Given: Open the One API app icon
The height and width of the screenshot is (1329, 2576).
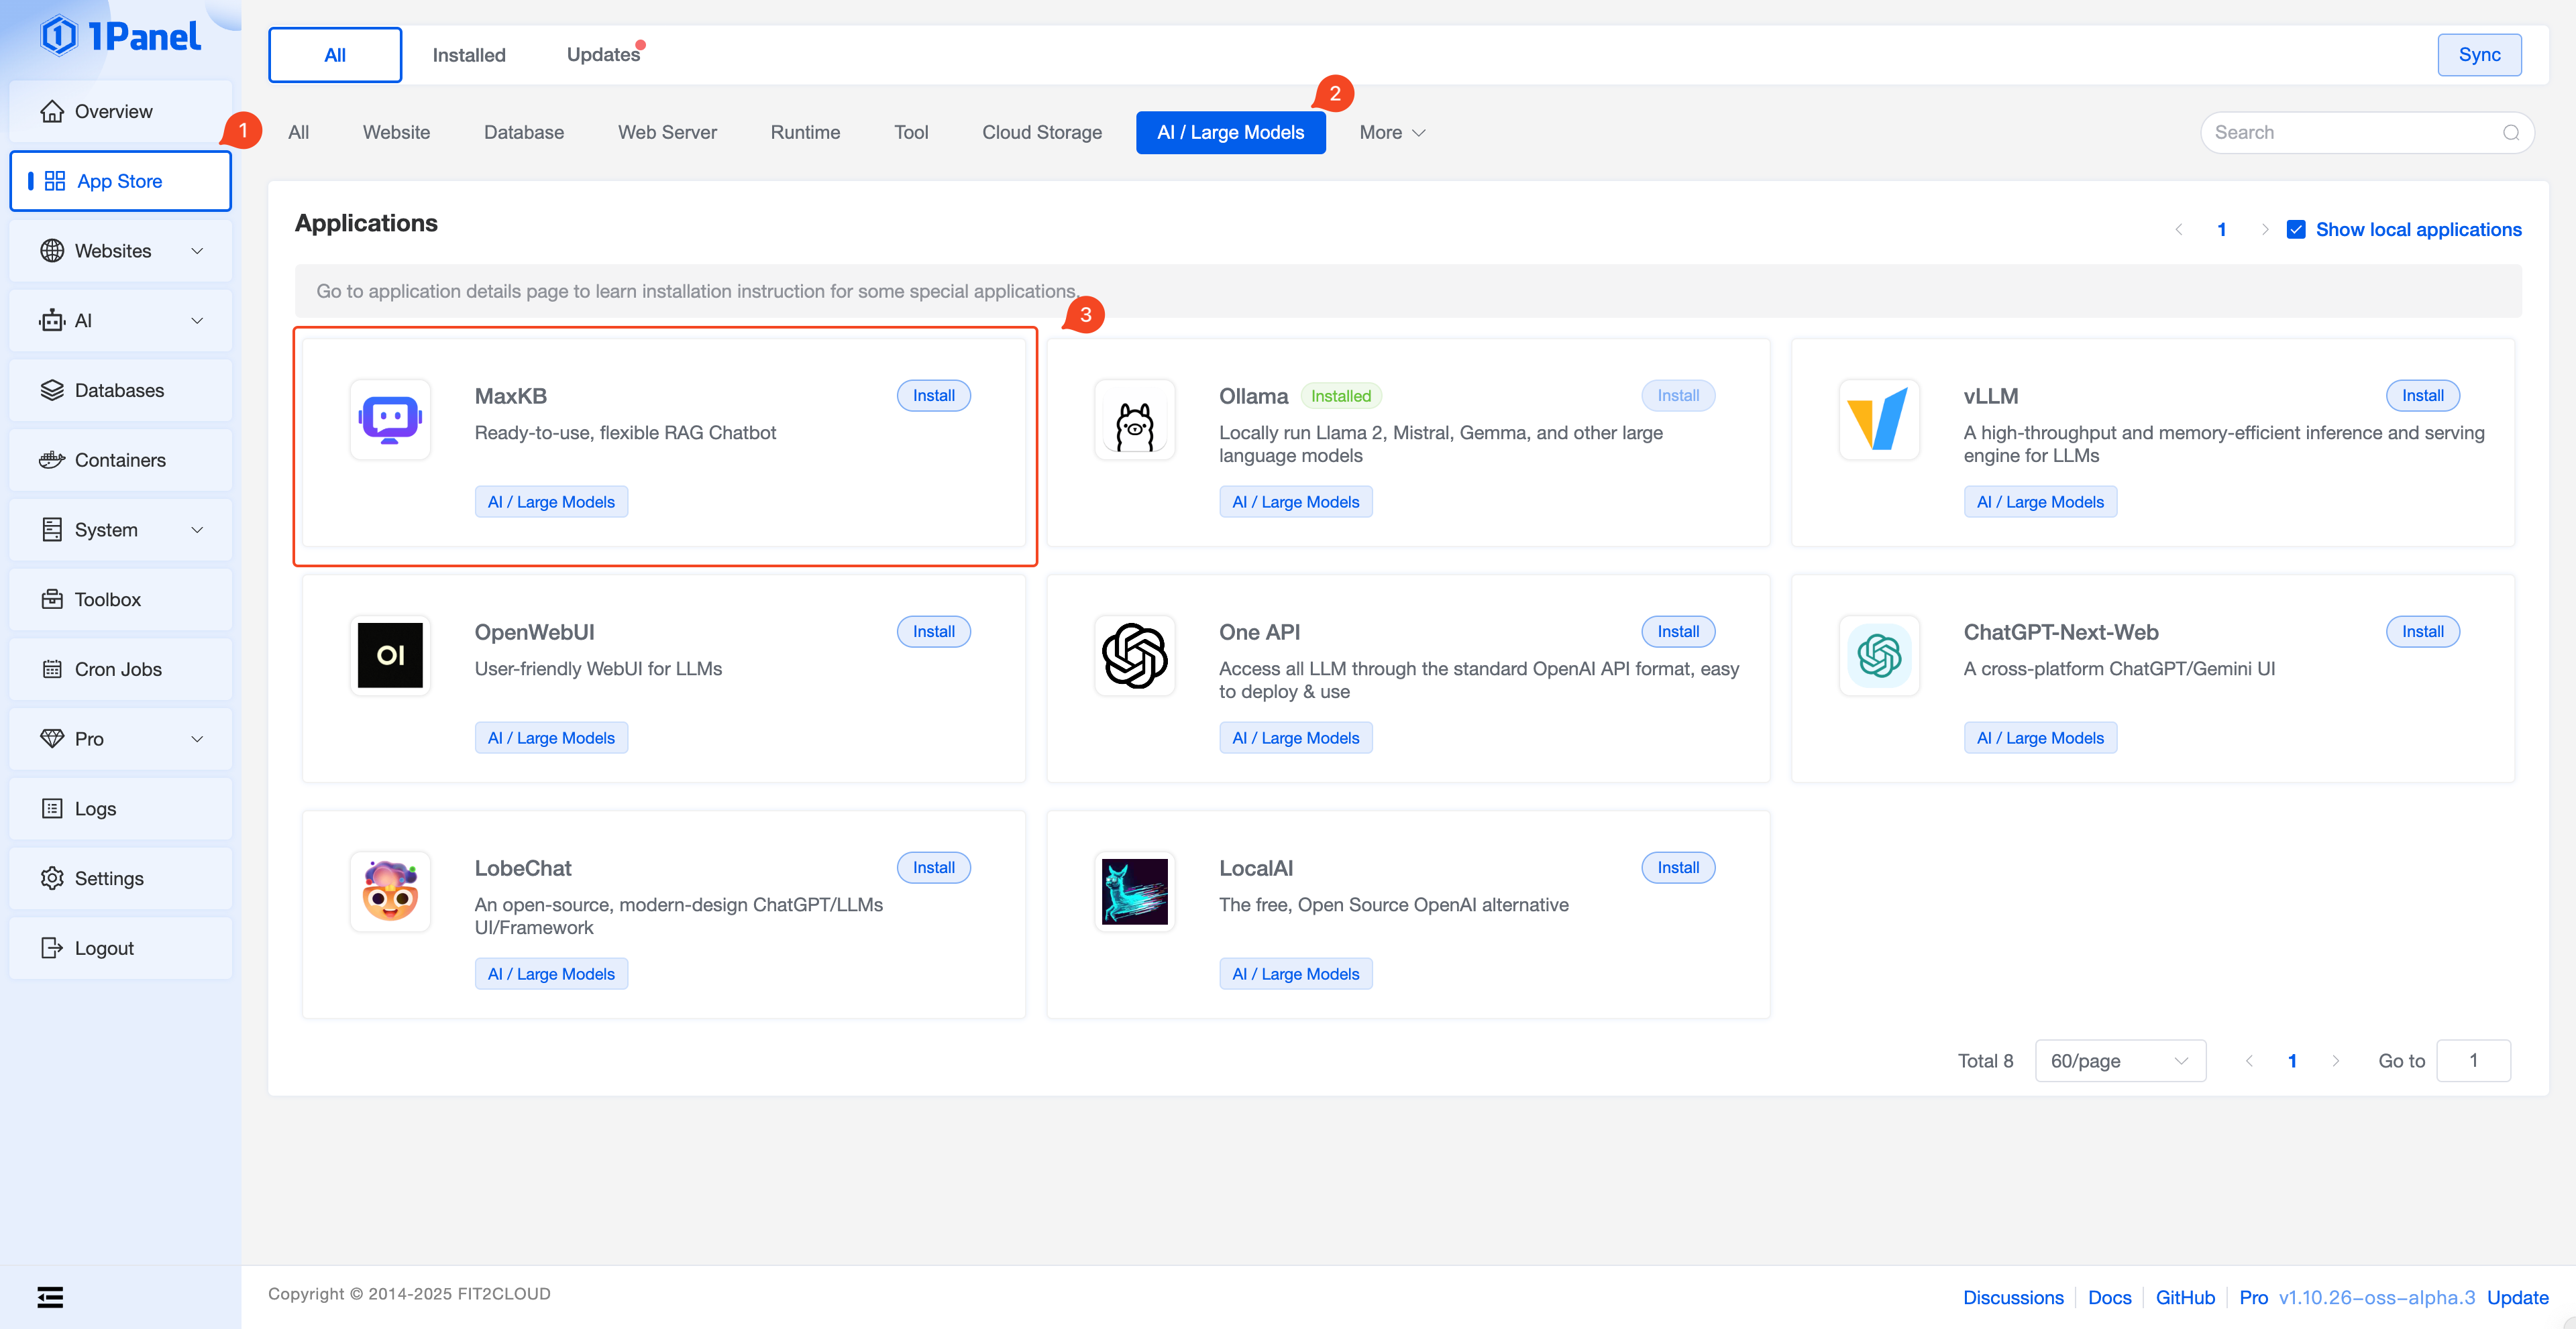Looking at the screenshot, I should pos(1135,656).
